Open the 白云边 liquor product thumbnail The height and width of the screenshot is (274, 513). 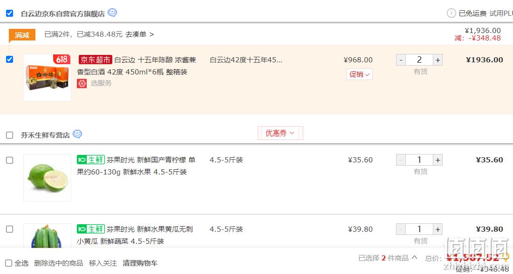48,78
